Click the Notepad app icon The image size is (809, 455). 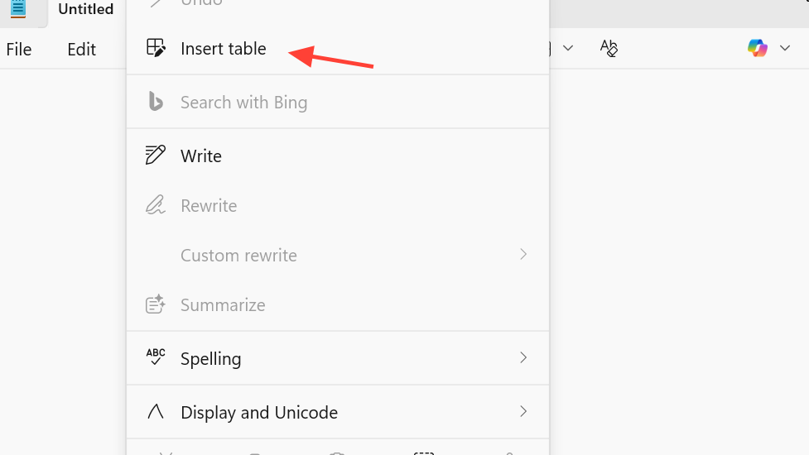click(x=18, y=9)
